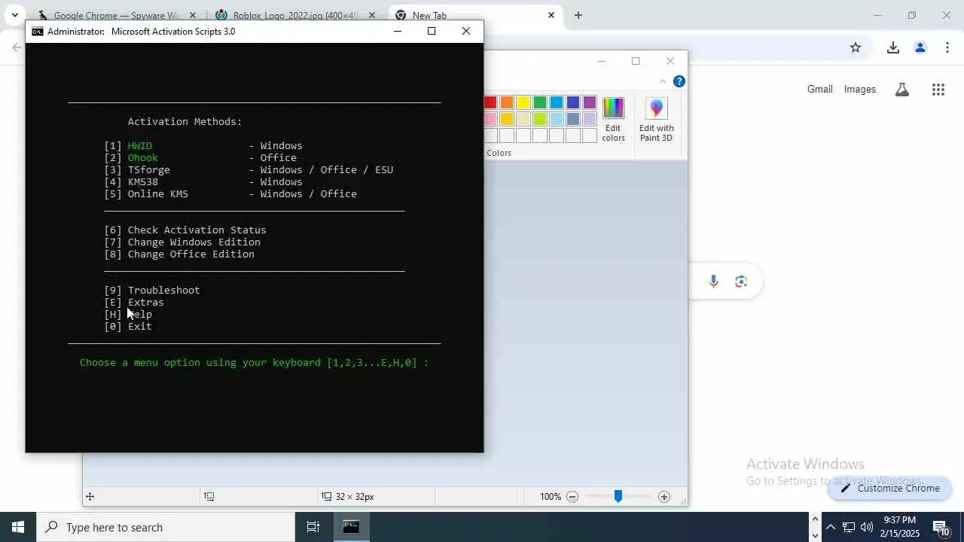Search by image with the Google Lens icon
This screenshot has height=542, width=964.
pyautogui.click(x=741, y=282)
